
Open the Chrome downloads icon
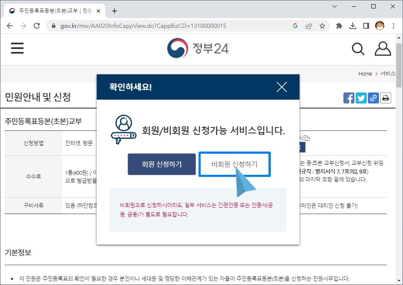pos(353,26)
